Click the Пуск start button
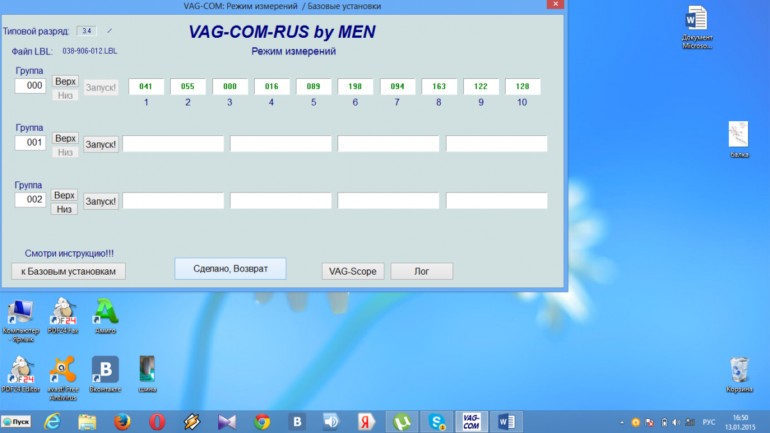The width and height of the screenshot is (770, 433). coord(16,421)
